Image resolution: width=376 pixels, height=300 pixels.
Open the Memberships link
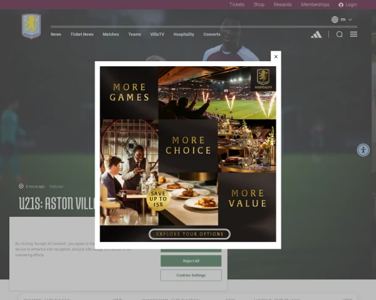tap(315, 4)
